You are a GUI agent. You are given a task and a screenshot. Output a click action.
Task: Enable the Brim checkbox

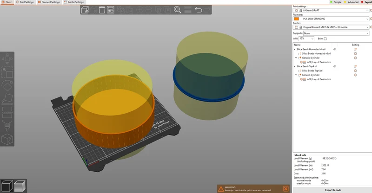tap(325, 39)
